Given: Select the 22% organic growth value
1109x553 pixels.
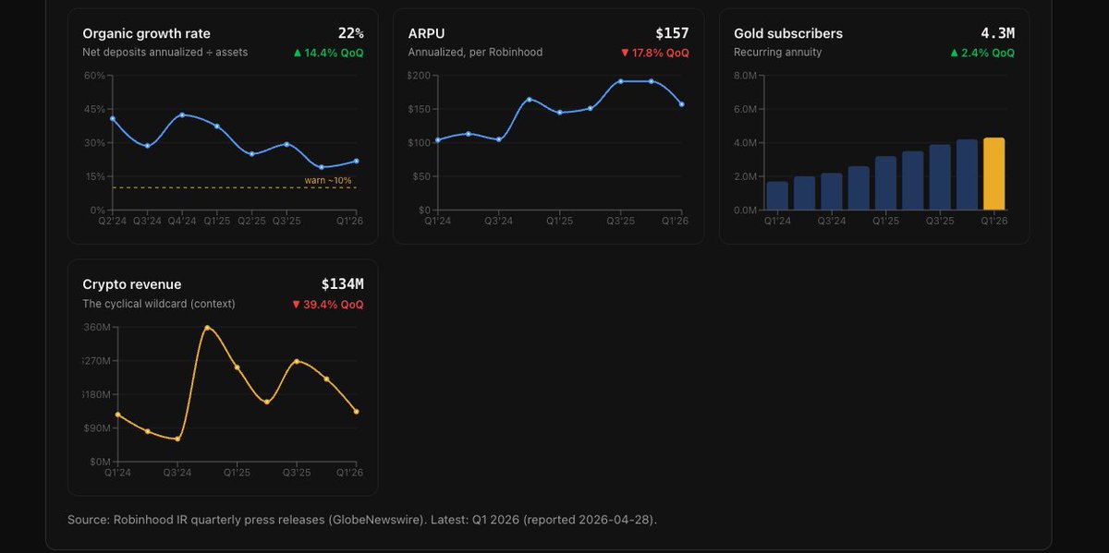Looking at the screenshot, I should (350, 33).
